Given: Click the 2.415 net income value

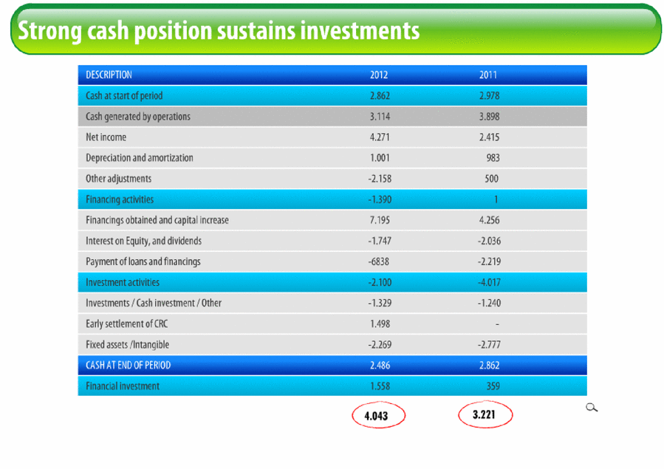Looking at the screenshot, I should click(x=489, y=137).
